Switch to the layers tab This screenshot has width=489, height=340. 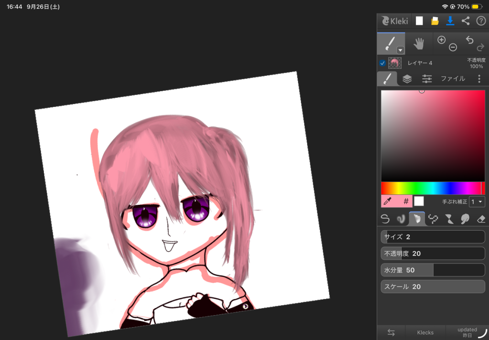coord(407,79)
